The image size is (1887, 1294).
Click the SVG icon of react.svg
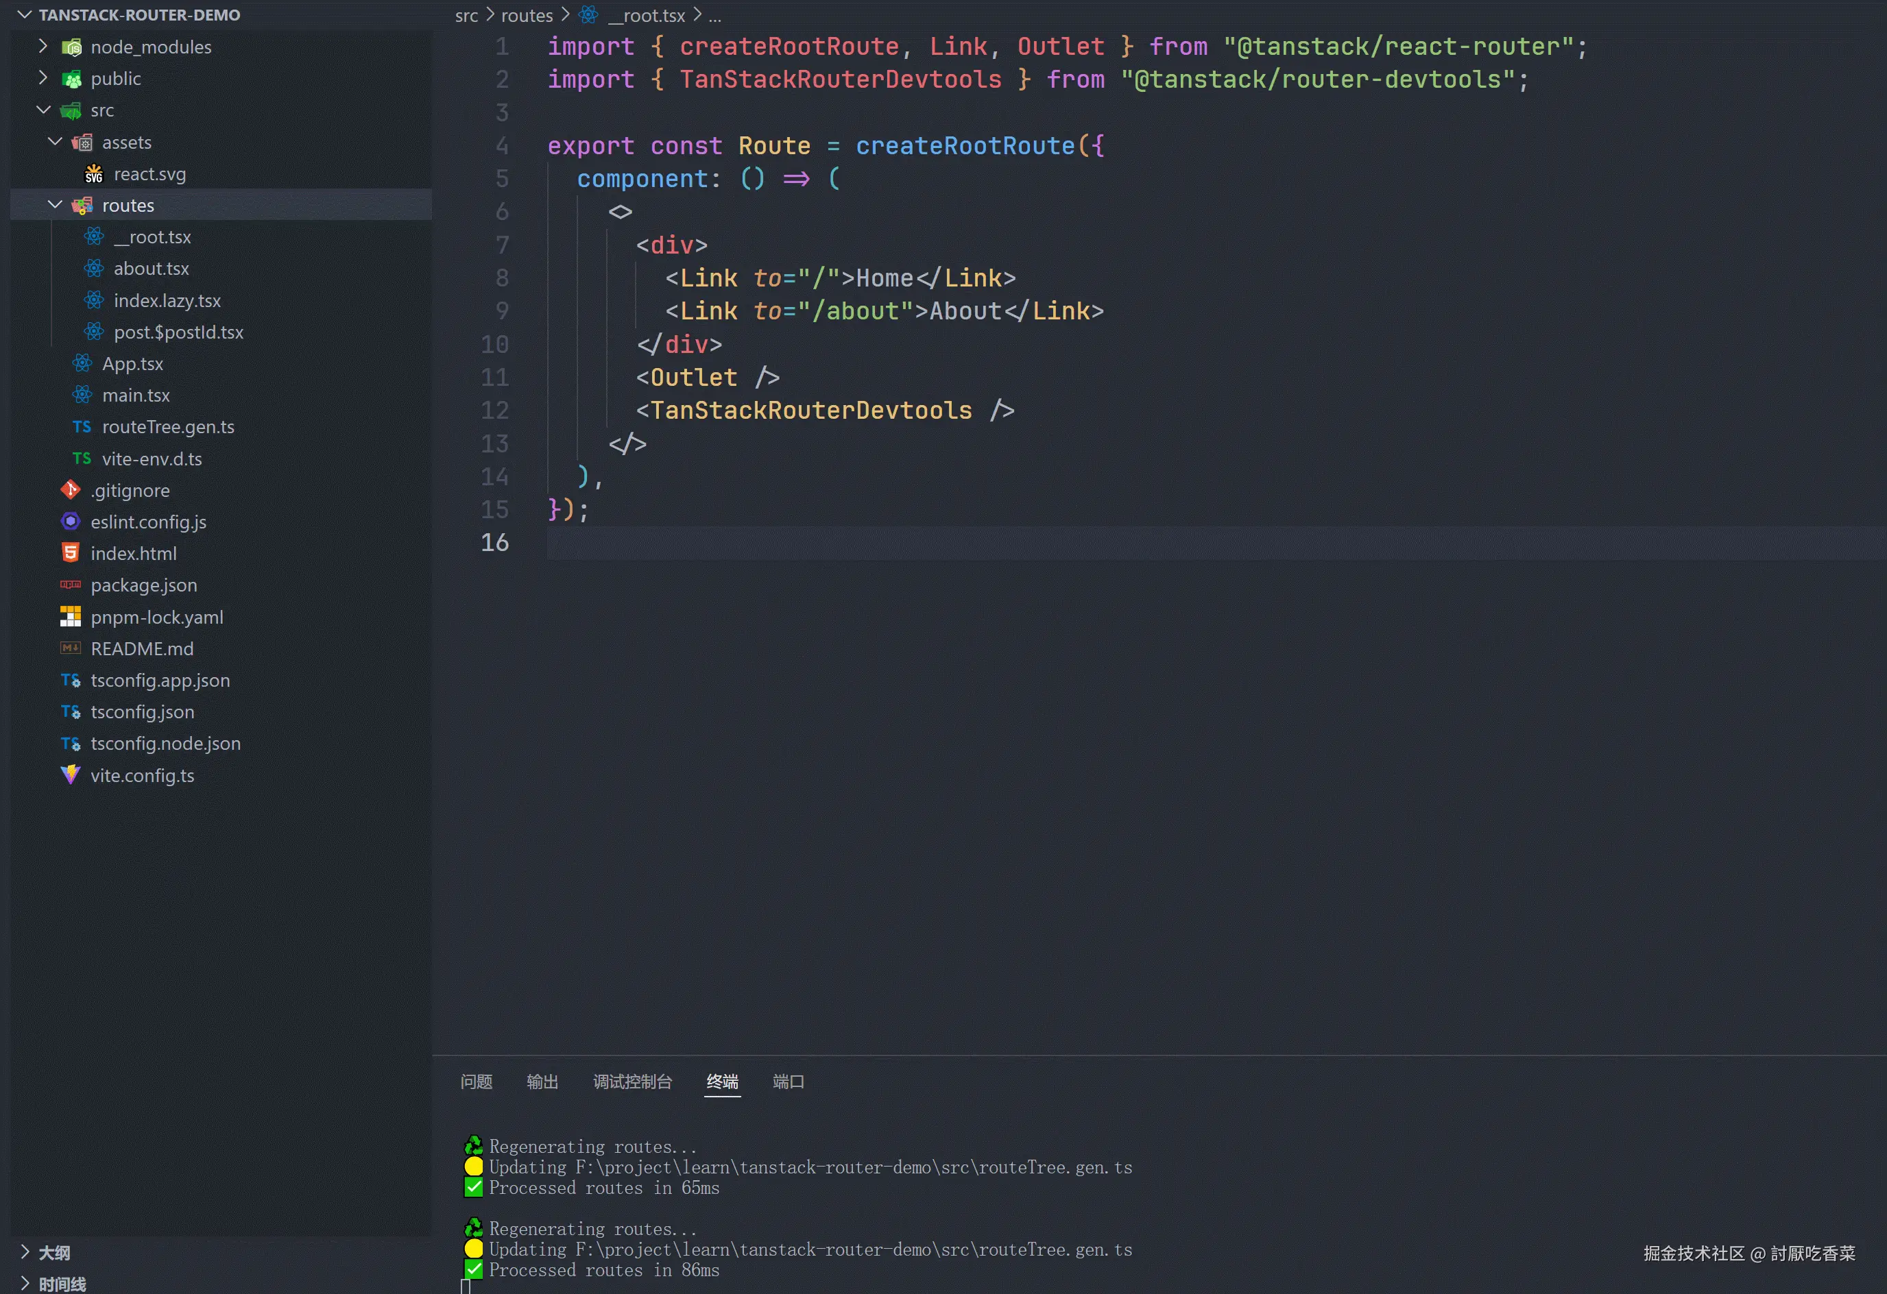pyautogui.click(x=94, y=175)
